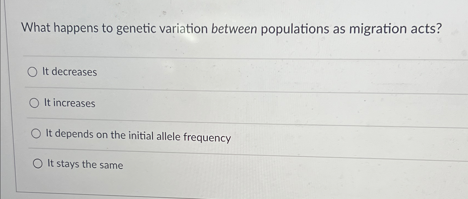Click the "It decreases" answer text
This screenshot has width=468, height=199.
coord(69,72)
